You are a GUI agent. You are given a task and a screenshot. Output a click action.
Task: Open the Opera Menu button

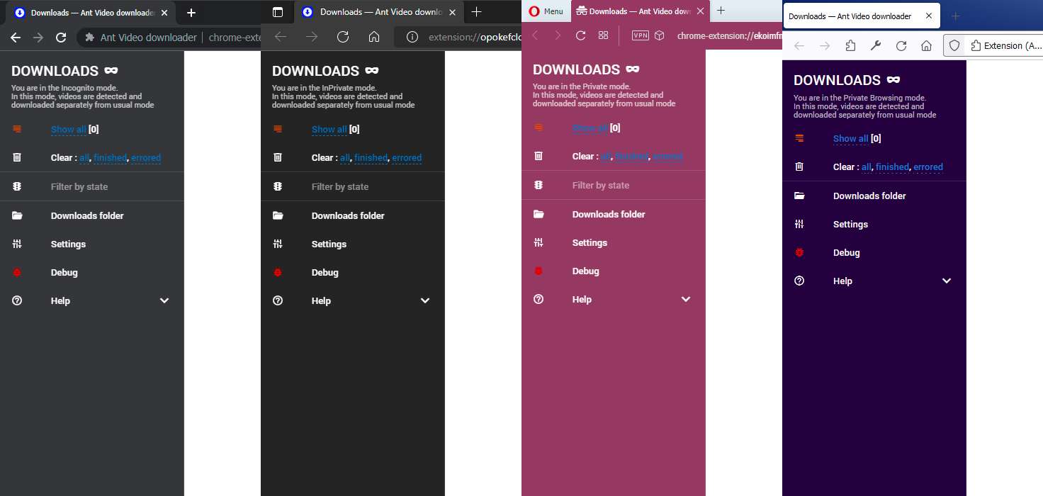click(x=546, y=11)
